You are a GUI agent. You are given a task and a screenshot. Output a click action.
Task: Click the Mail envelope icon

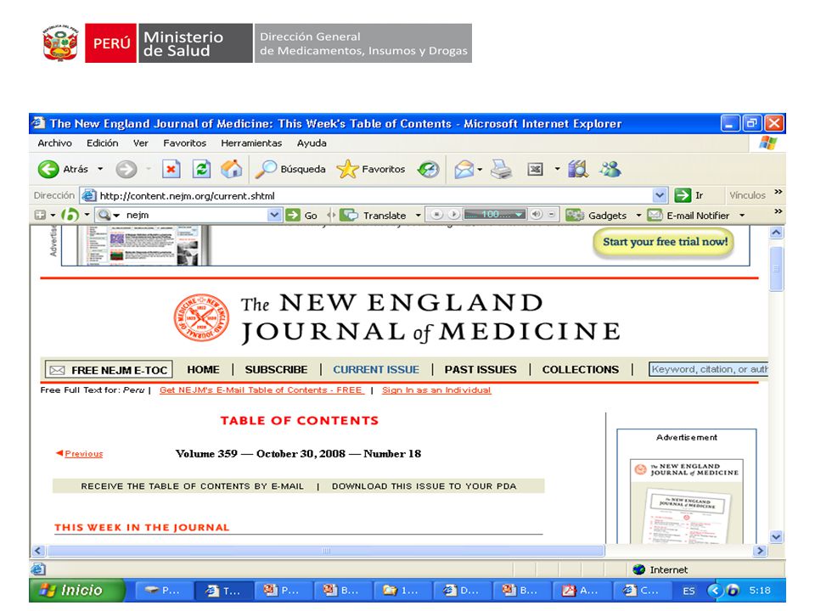[x=464, y=170]
